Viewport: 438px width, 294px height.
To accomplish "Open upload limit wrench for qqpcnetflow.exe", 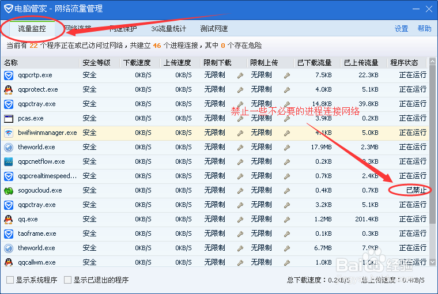I will [287, 162].
